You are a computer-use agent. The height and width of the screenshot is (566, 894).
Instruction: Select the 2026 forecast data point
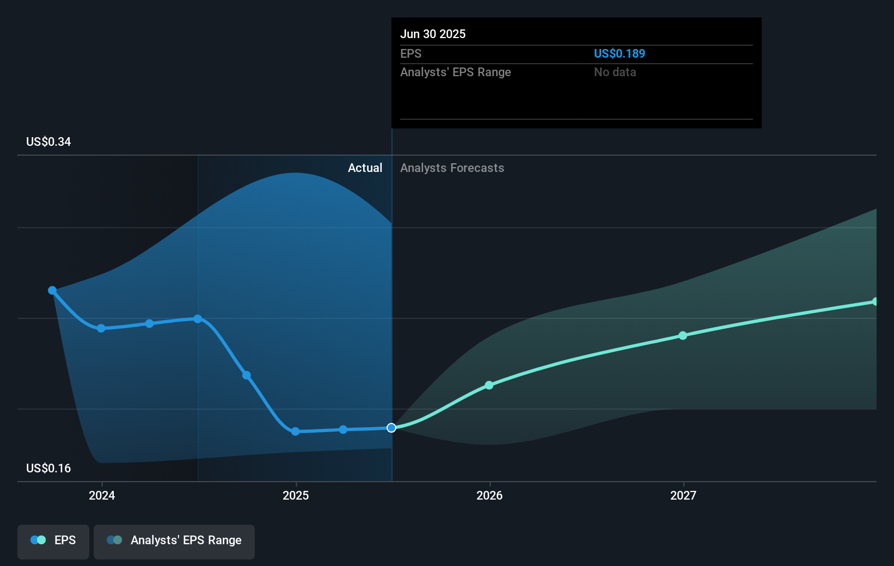[x=489, y=385]
